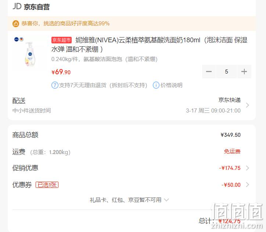Expand 礼品卡、红包、京豆暂不可用 dropdown arrow
Viewport: 266px width, 232px height.
[166, 200]
